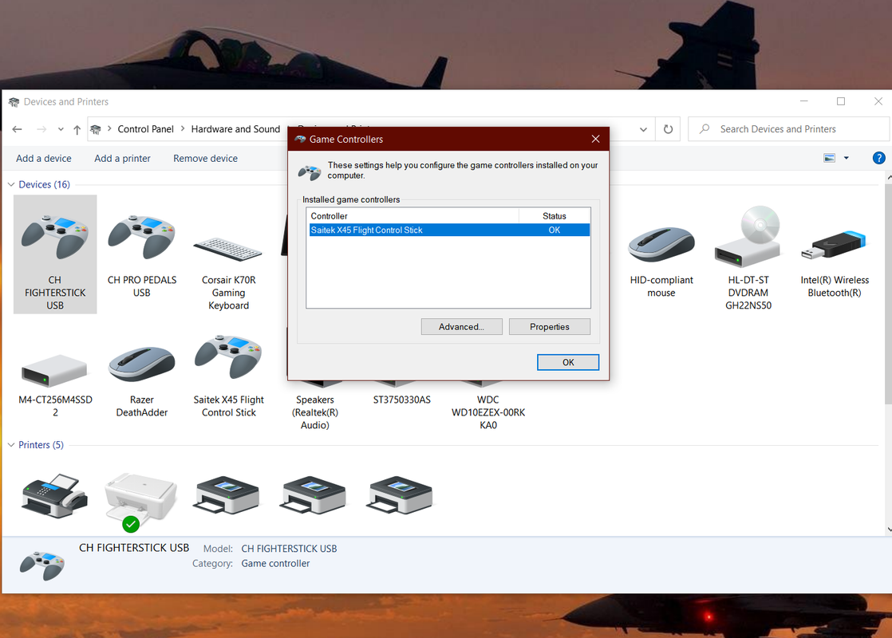892x638 pixels.
Task: Click the Devices and Printers title bar icon
Action: click(14, 102)
